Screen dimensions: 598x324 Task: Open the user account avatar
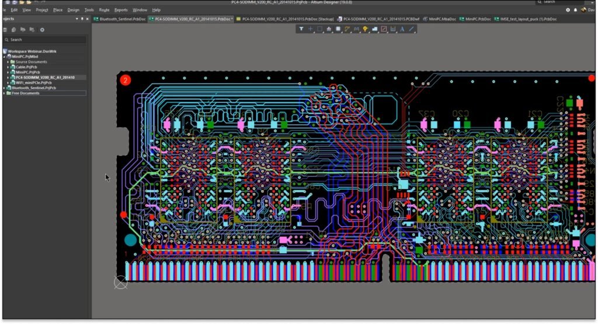[x=583, y=10]
